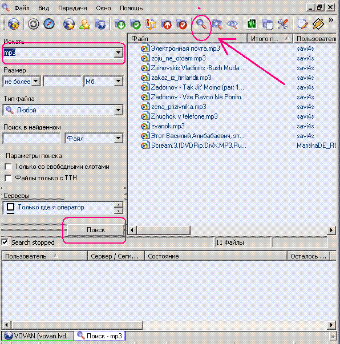Screen dimensions: 340x344
Task: Open Settings wrench and screwdriver icon
Action: pos(283,24)
